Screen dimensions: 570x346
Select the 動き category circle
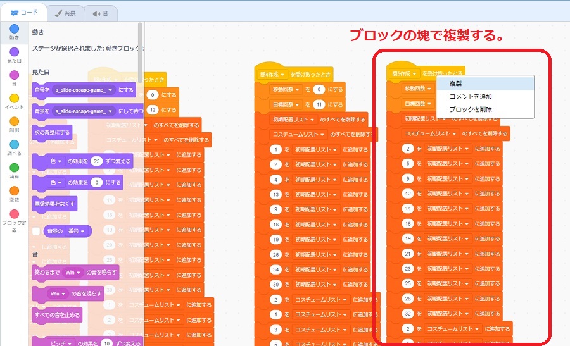pyautogui.click(x=14, y=28)
